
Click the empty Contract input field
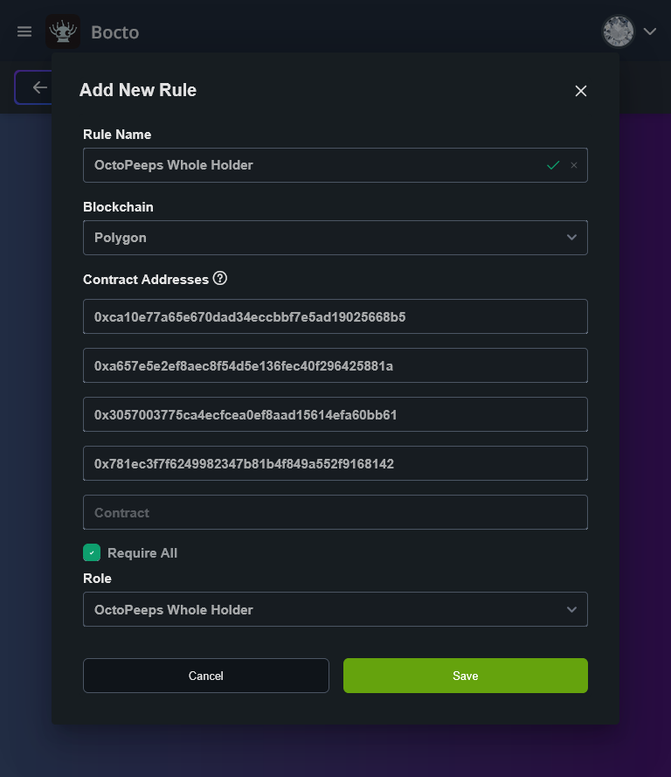(x=335, y=512)
